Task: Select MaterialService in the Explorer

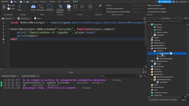Action: point(159,43)
